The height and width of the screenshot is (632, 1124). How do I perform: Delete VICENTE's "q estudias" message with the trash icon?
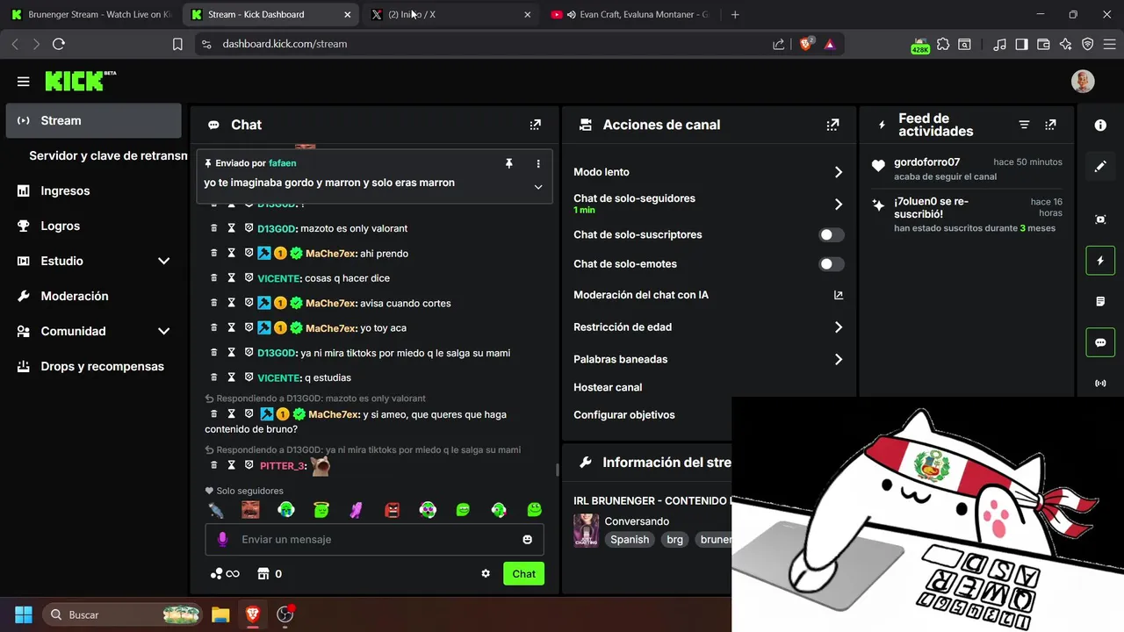coord(213,377)
